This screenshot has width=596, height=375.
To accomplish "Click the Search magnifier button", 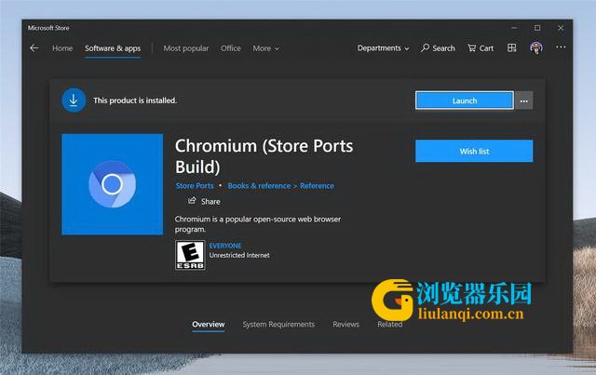I will (x=438, y=48).
